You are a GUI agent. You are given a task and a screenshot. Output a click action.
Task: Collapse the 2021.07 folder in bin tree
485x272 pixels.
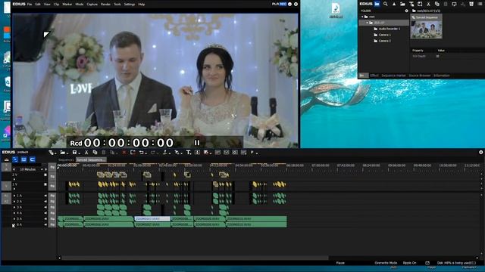[x=367, y=23]
